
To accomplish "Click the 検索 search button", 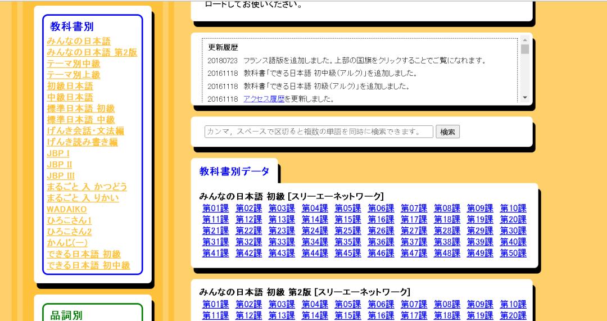I will [x=447, y=132].
